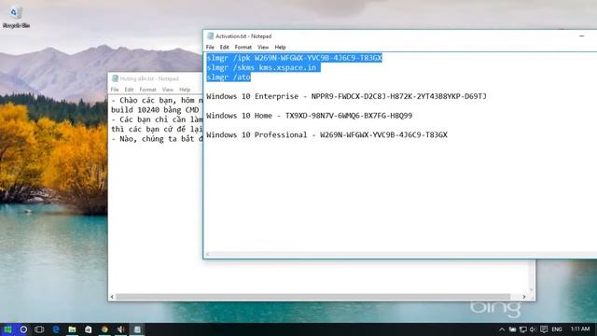
Task: Click the 'thì các bạn cứ để lại' line
Action: 157,129
